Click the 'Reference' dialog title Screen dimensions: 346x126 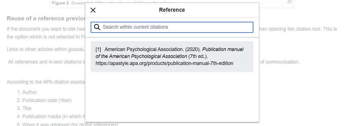tap(172, 10)
